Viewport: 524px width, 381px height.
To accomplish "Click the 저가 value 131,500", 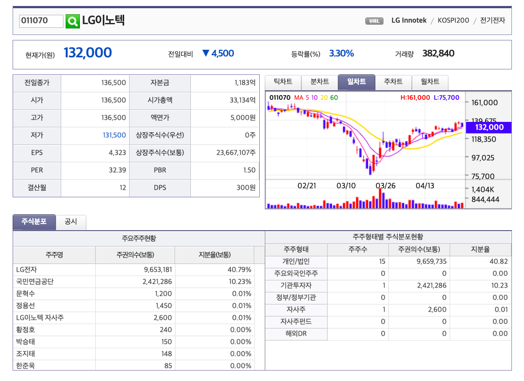I will click(114, 135).
